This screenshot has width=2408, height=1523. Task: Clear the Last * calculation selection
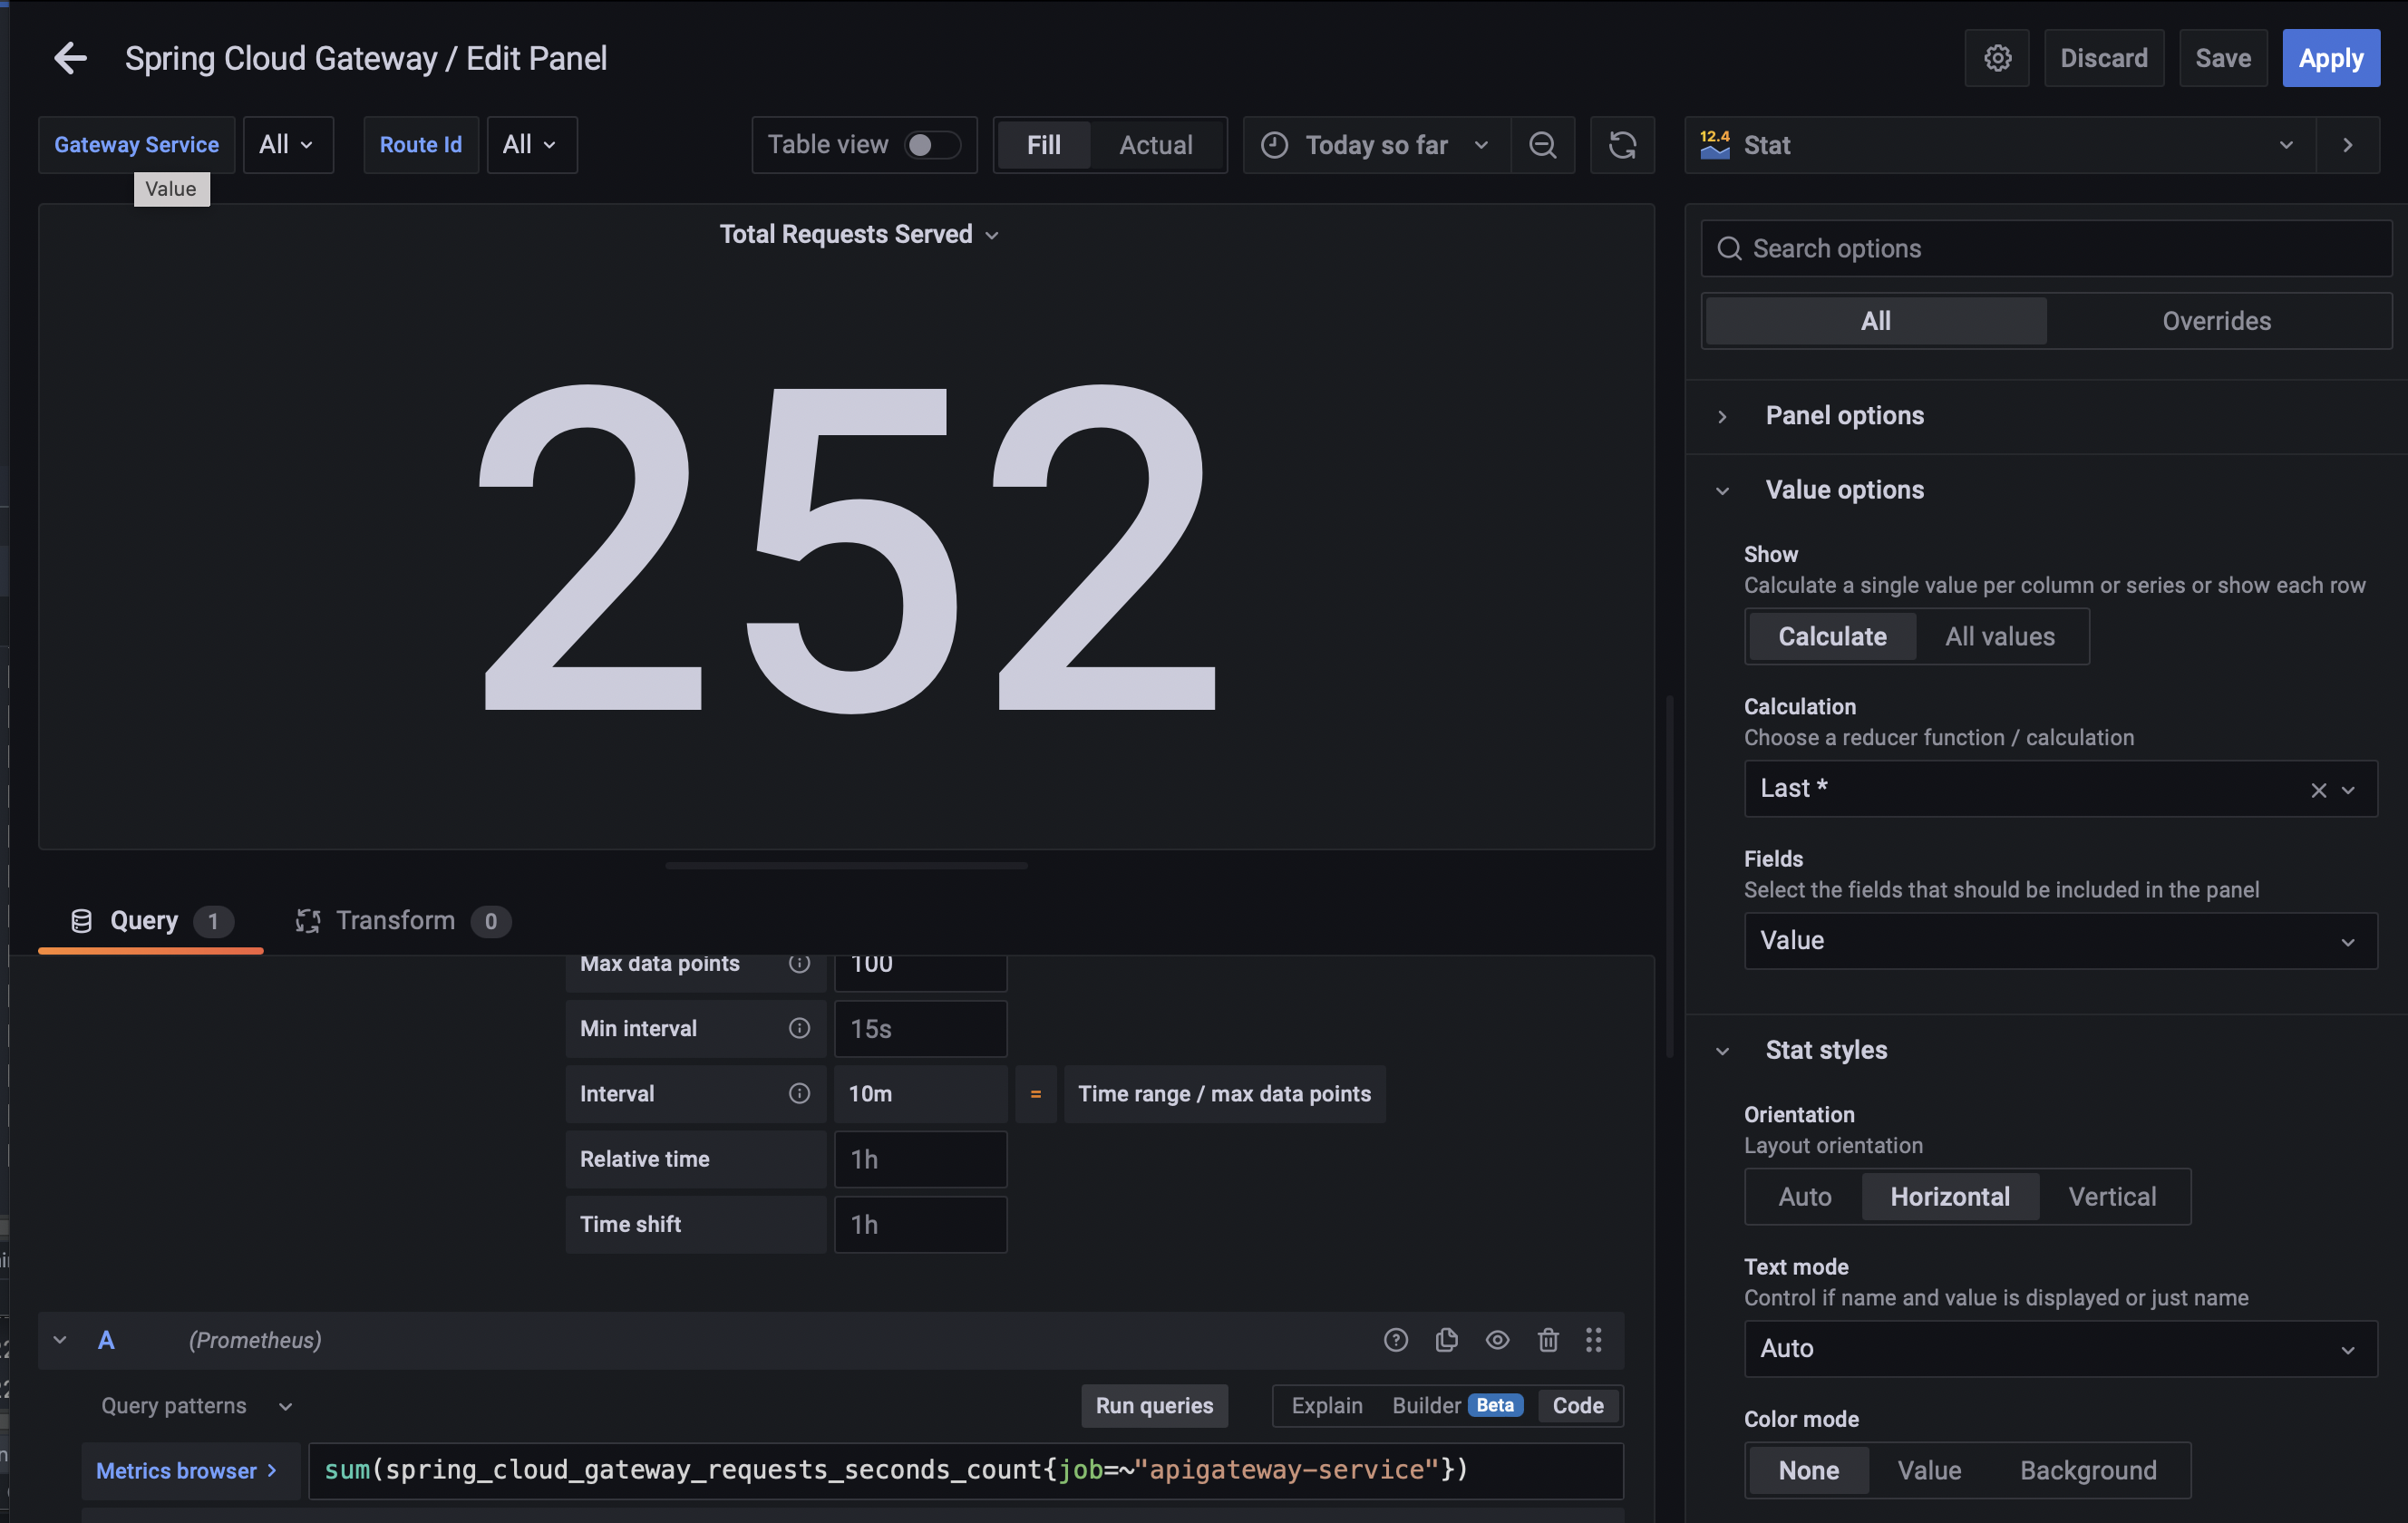pyautogui.click(x=2318, y=790)
